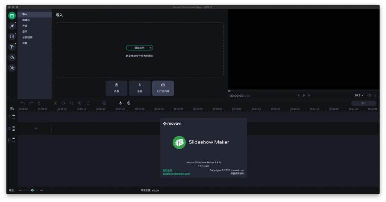Play the preview video

(304, 95)
